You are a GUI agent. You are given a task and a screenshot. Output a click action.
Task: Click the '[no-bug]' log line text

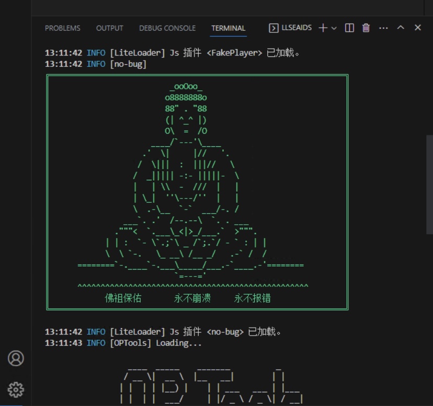click(128, 64)
